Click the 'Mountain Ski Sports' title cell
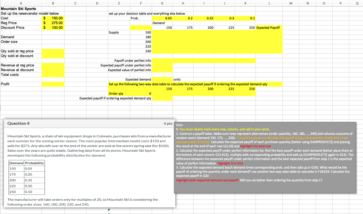 [x=21, y=9]
